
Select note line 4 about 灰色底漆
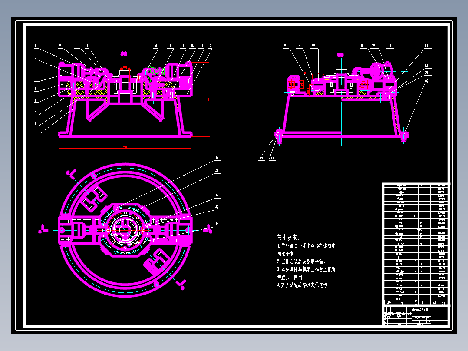[303, 285]
